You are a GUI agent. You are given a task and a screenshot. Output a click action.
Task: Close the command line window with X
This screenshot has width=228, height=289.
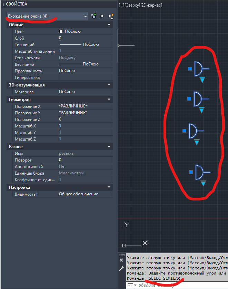pos(121,260)
